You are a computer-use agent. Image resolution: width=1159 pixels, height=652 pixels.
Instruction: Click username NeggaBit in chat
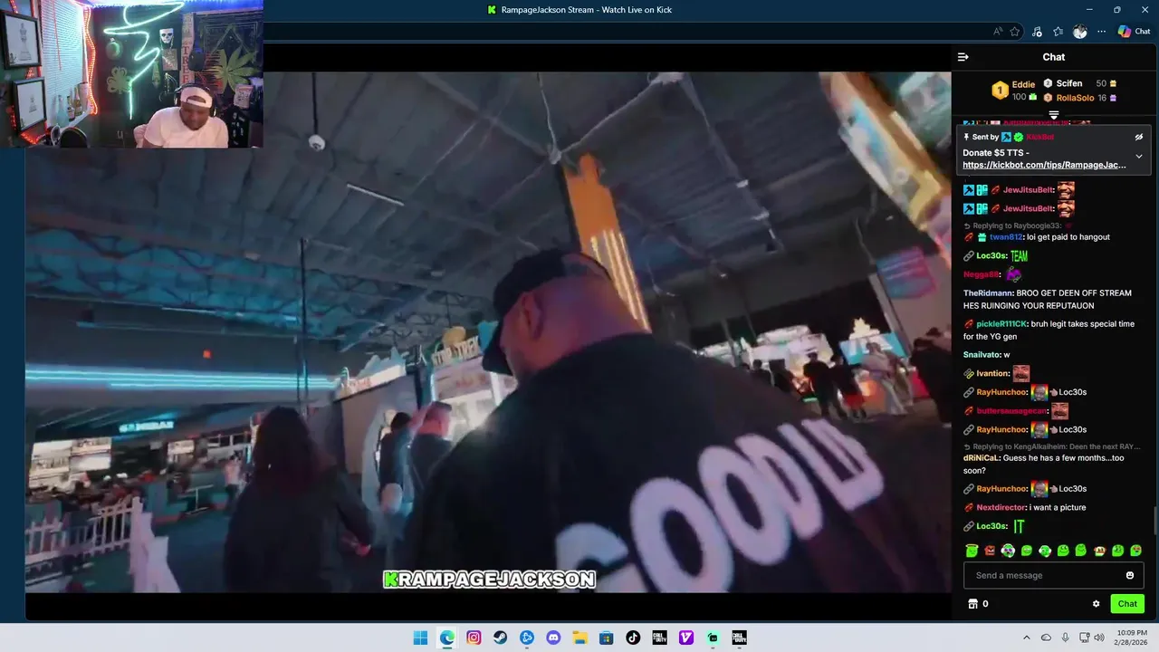tap(982, 274)
